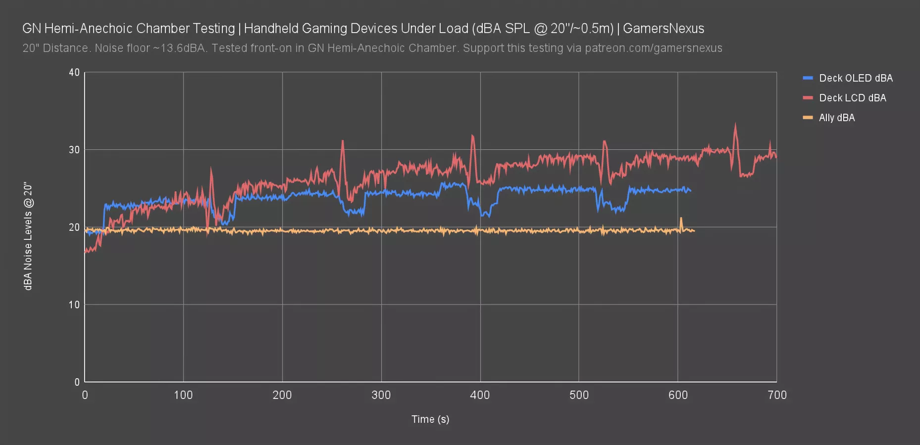Click the Deck LCD peak near 660 seconds
The image size is (920, 445).
(735, 127)
